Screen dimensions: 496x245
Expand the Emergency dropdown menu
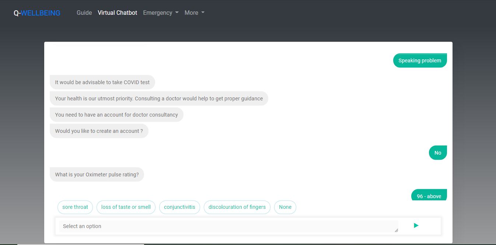point(161,13)
